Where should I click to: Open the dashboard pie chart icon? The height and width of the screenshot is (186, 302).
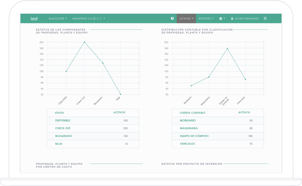click(x=172, y=19)
